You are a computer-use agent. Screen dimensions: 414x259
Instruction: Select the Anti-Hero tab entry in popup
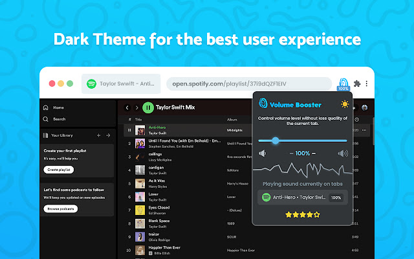[x=303, y=197]
